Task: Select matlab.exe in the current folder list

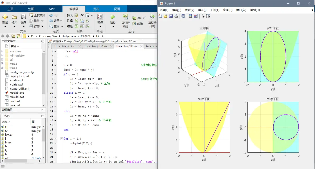Action: tap(17, 93)
